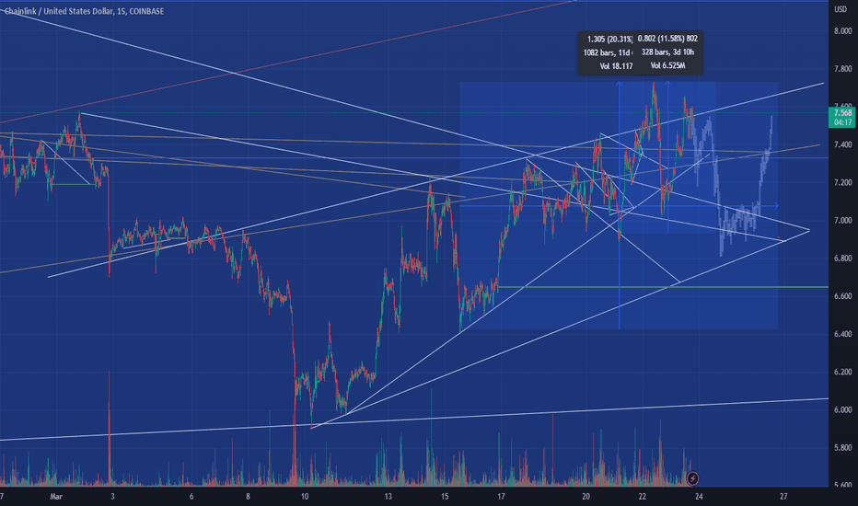Click the USD currency label on price axis
858x506 pixels.
point(840,9)
